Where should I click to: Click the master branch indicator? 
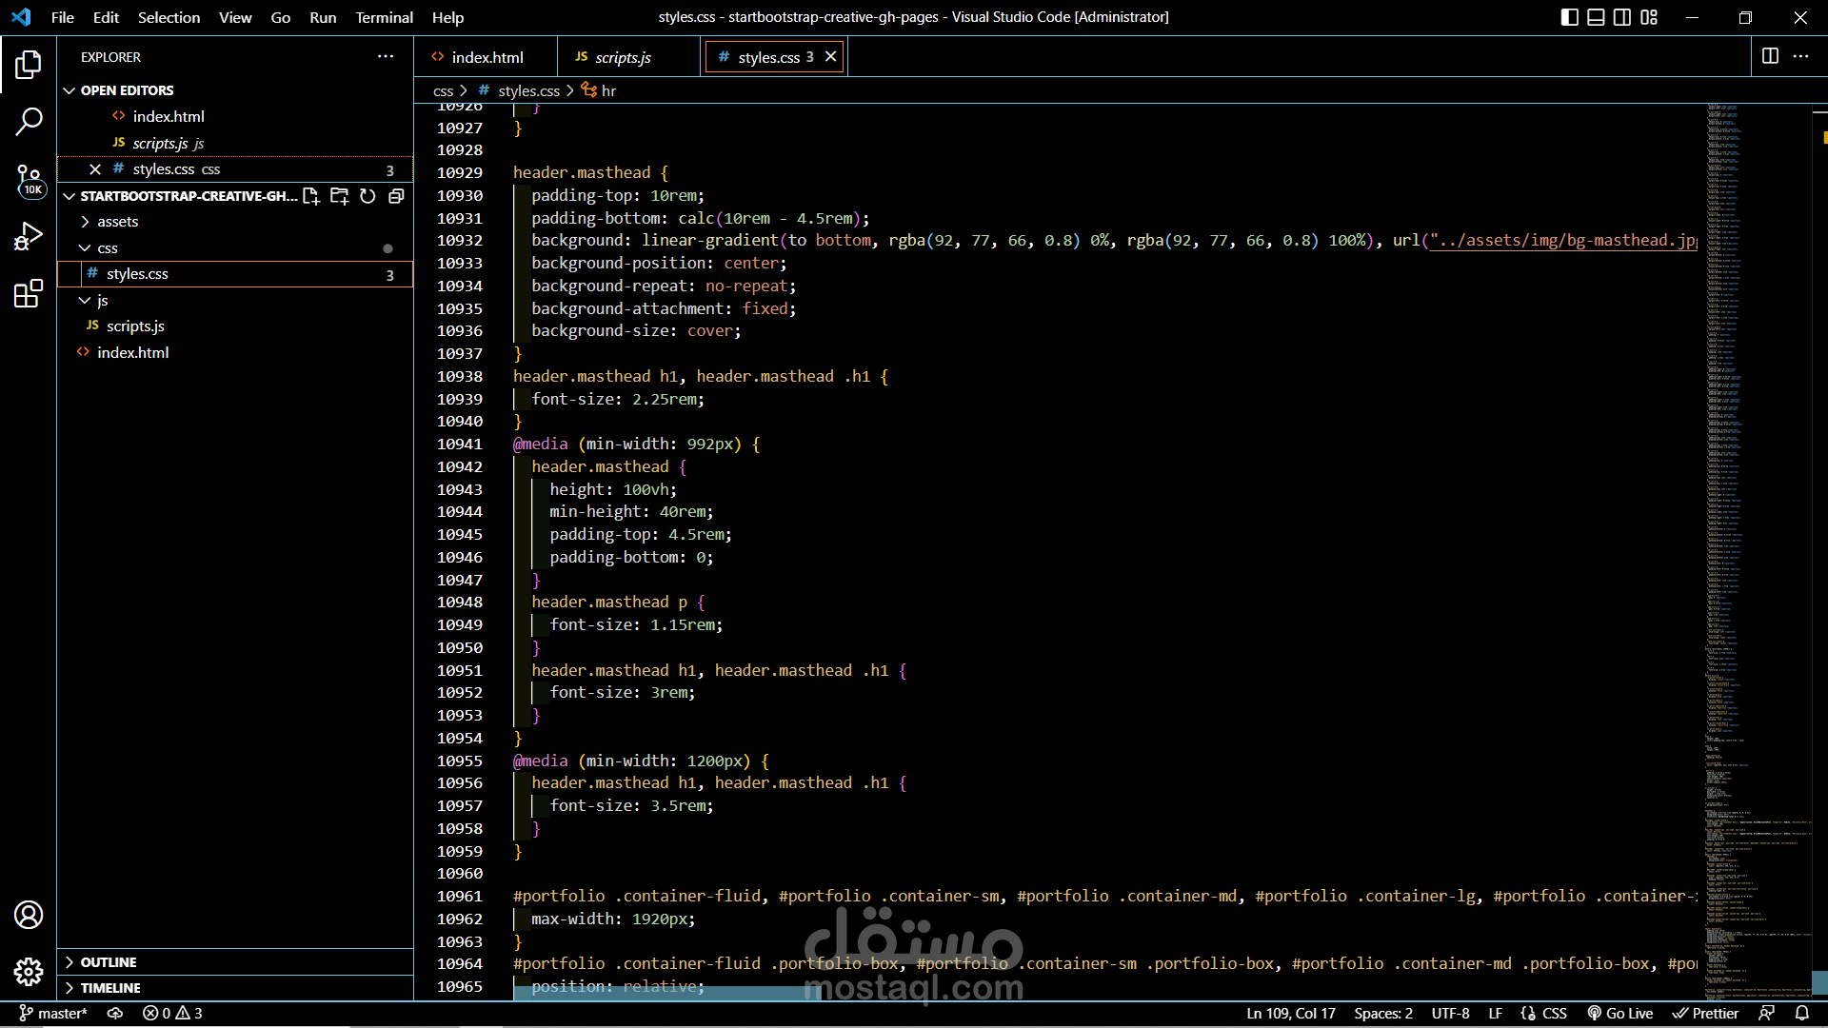pos(53,1014)
